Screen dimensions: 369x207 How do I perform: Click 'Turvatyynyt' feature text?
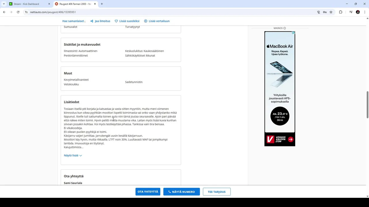[133, 27]
